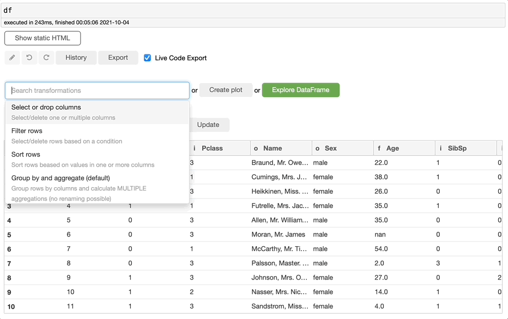Click the Update button
Viewport: 508px width, 319px height.
[208, 125]
